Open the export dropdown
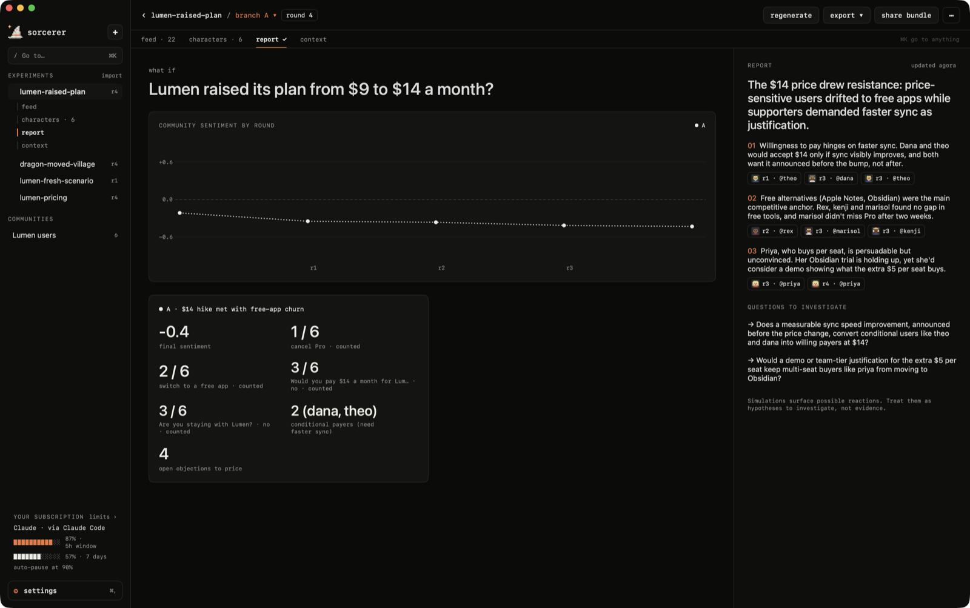Screen dimensions: 970x608 click(846, 15)
